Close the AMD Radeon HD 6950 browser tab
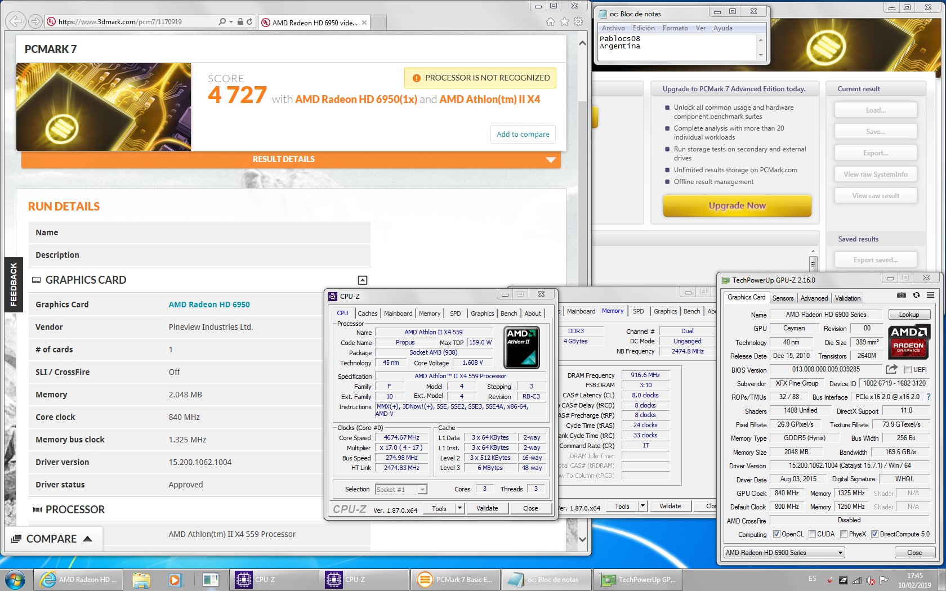The width and height of the screenshot is (946, 591). (364, 23)
